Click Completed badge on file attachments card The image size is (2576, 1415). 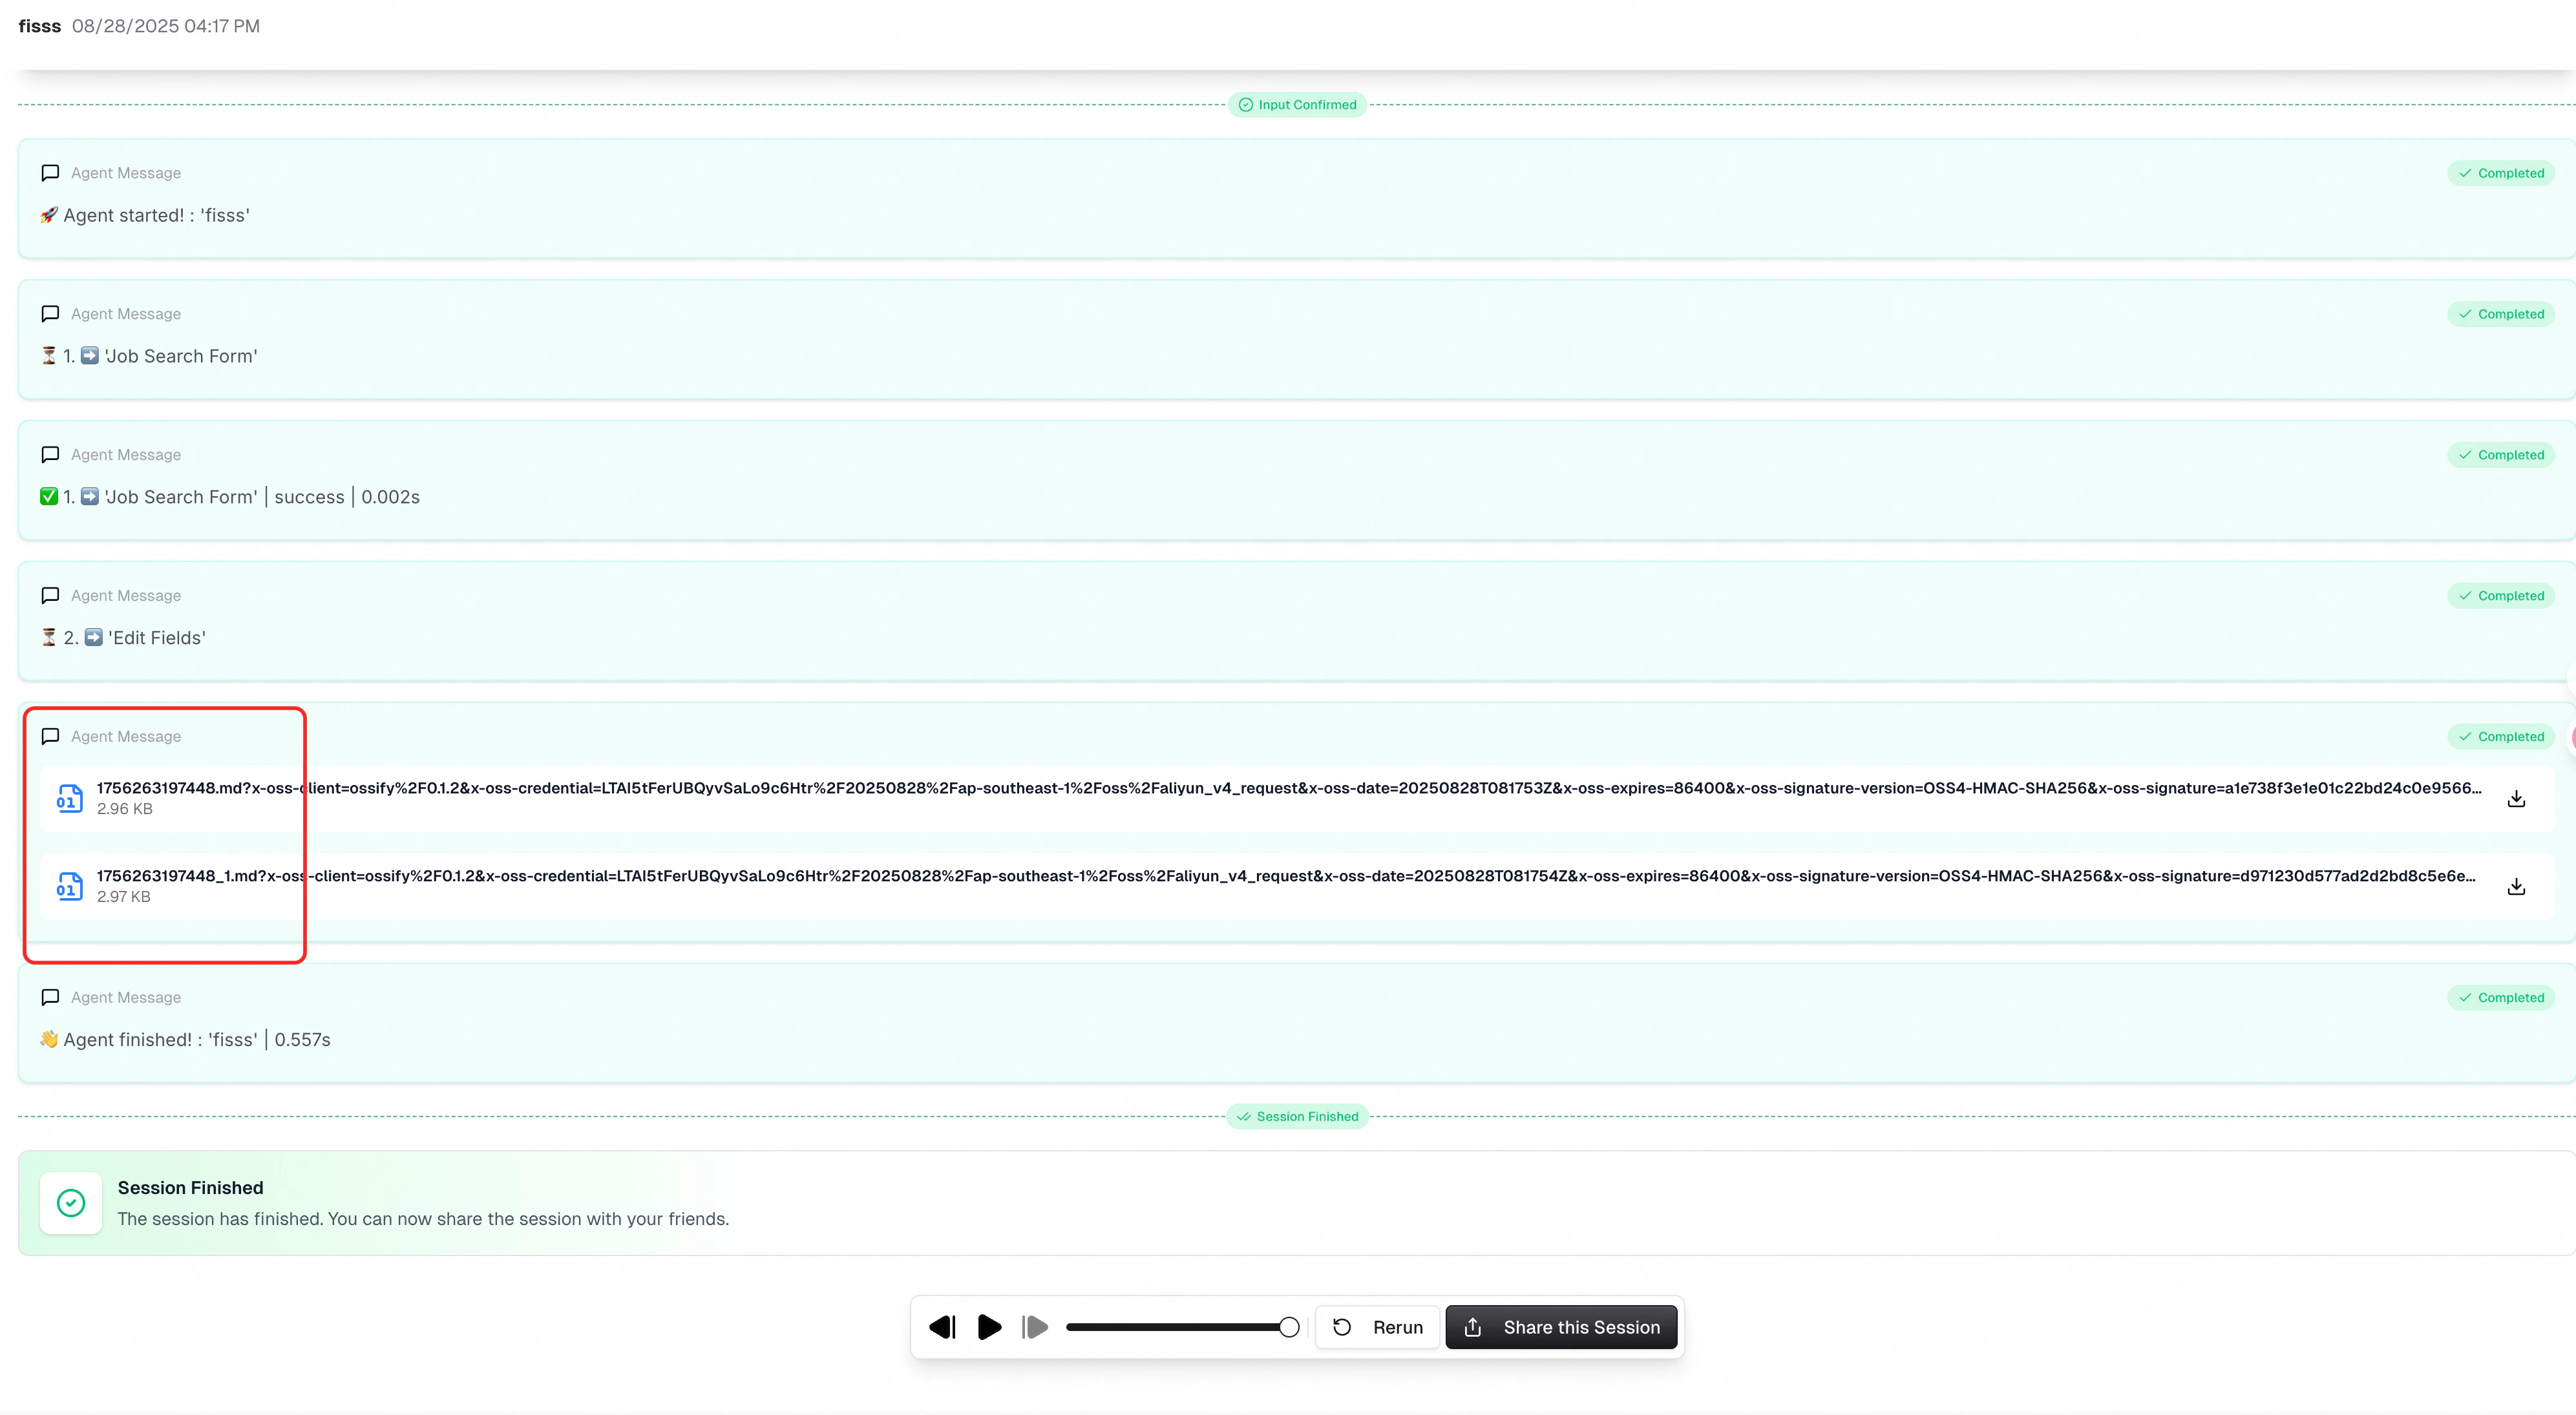click(2501, 737)
